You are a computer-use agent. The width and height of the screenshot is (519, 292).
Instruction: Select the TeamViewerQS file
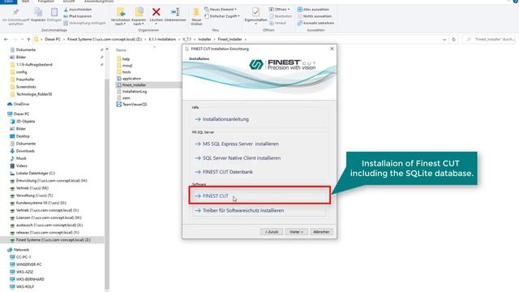click(131, 105)
